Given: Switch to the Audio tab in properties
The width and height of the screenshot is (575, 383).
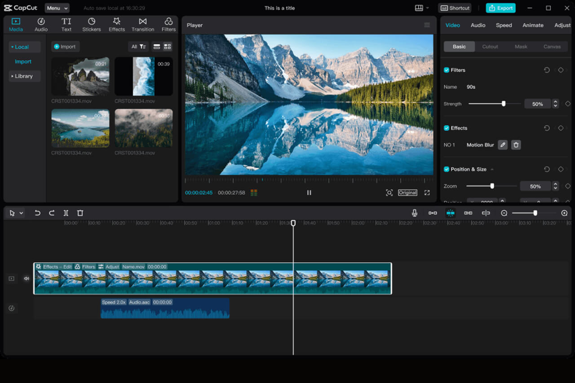Looking at the screenshot, I should tap(478, 25).
